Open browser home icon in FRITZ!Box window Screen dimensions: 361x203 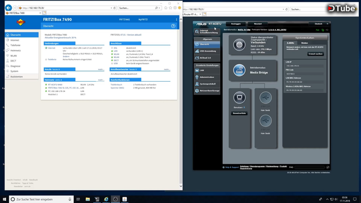(x=166, y=8)
